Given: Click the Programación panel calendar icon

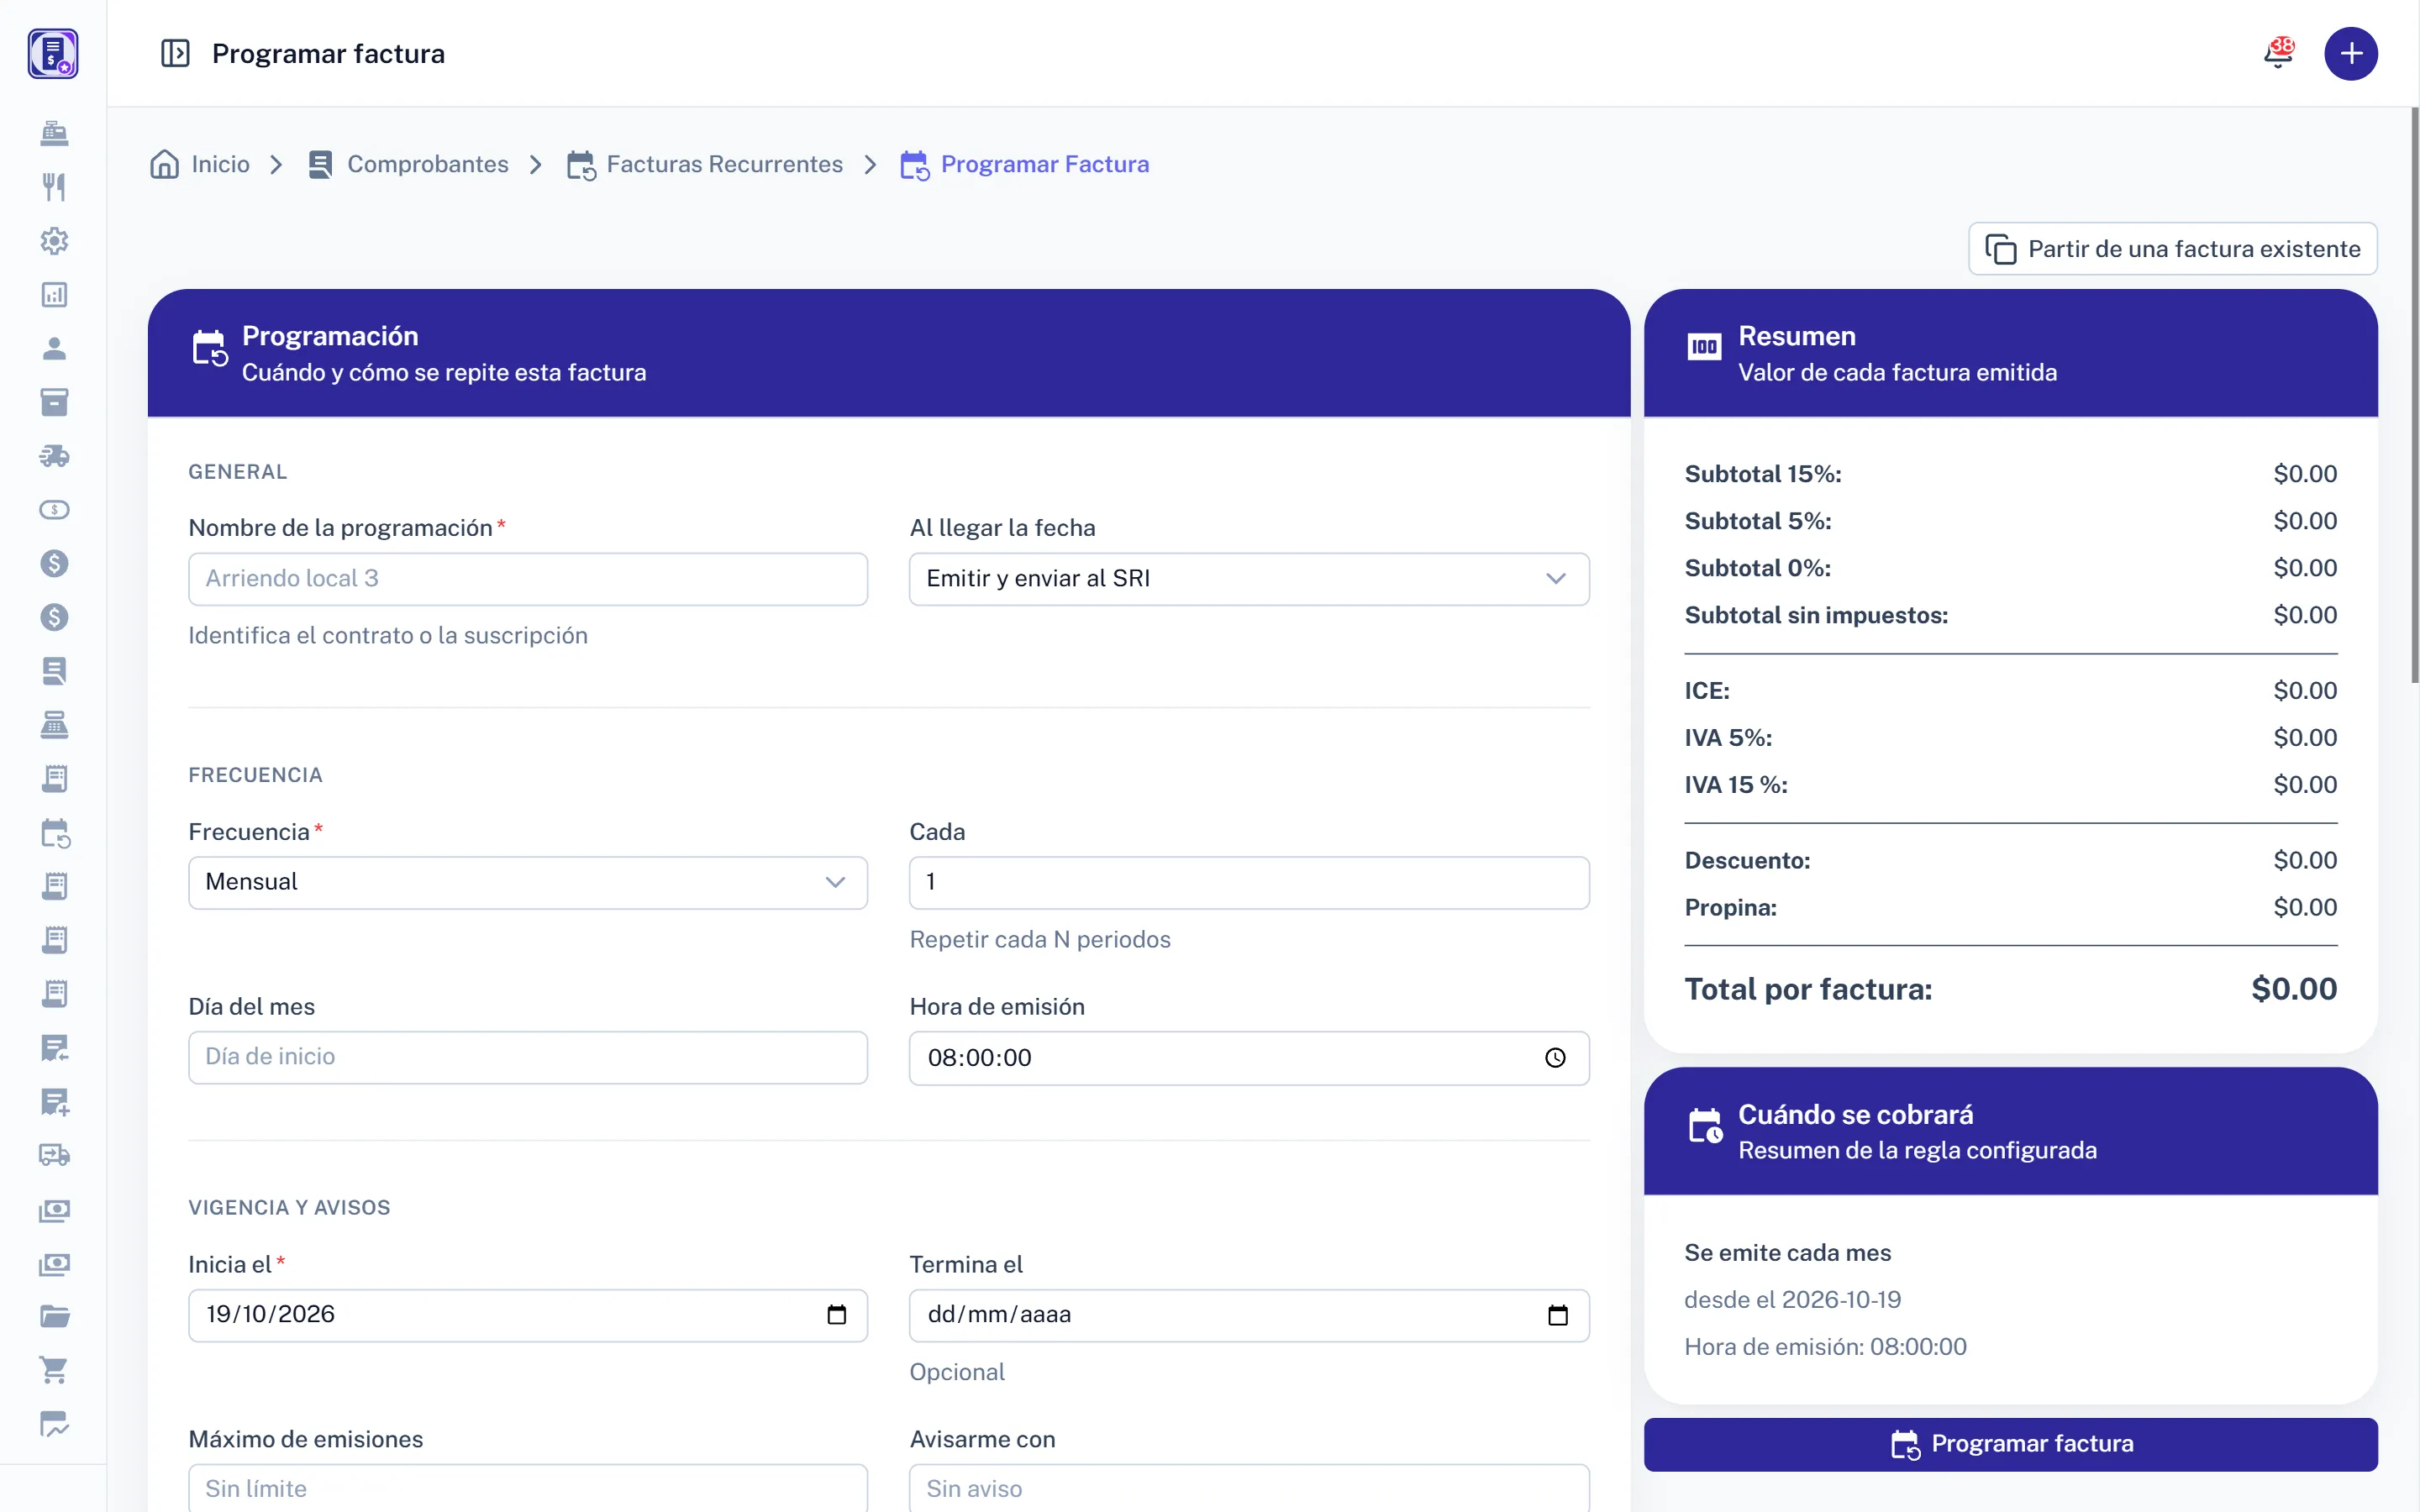Looking at the screenshot, I should [209, 349].
